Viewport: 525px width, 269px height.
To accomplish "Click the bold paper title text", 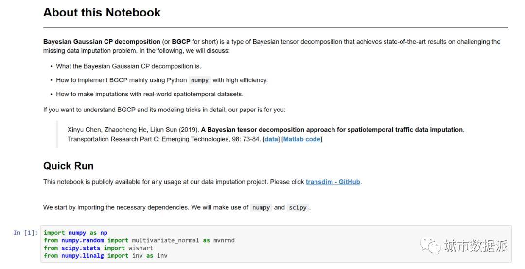I will pos(332,130).
